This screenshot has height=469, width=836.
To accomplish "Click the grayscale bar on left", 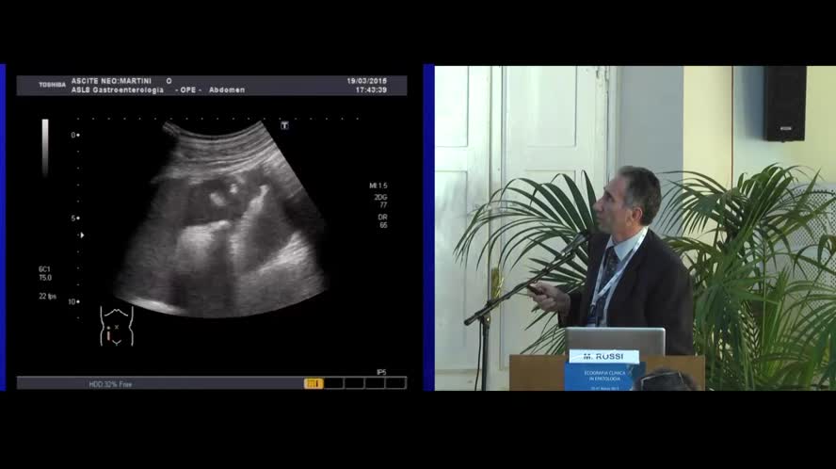I will tap(45, 147).
